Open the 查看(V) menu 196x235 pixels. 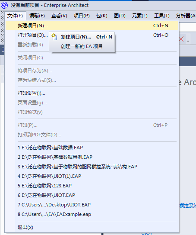coord(59,16)
